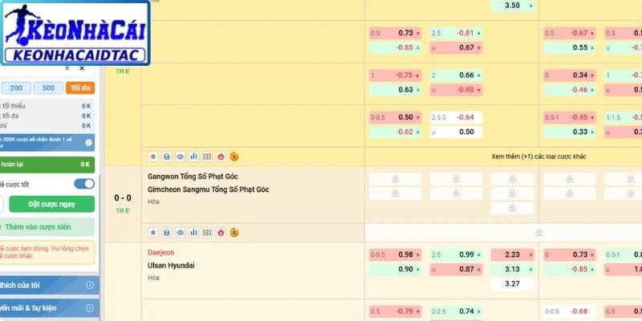The height and width of the screenshot is (321, 642).
Task: Click the info icon in blue 200K banner
Action: [88, 143]
